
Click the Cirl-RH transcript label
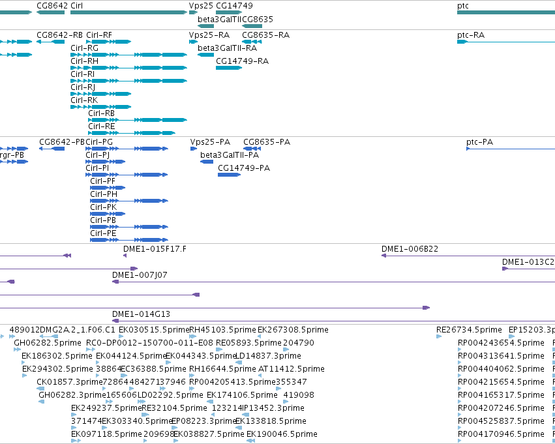[x=84, y=61]
